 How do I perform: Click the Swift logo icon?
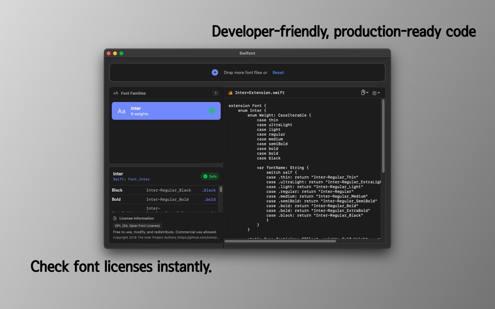tap(230, 93)
